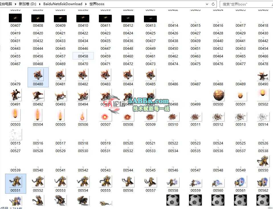The image size is (273, 209).
Task: Expand the chevron after 新加卷 (D:)
Action: pyautogui.click(x=40, y=4)
